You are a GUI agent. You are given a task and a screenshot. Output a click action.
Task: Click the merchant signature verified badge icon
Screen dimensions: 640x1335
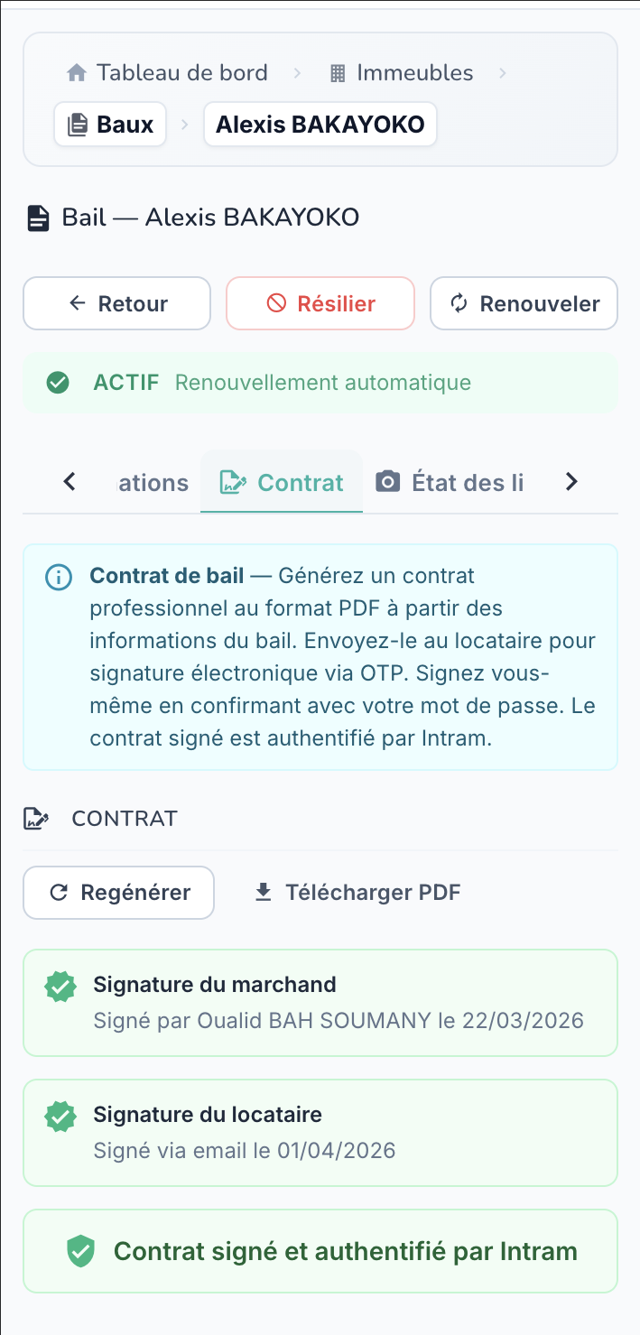(x=60, y=987)
